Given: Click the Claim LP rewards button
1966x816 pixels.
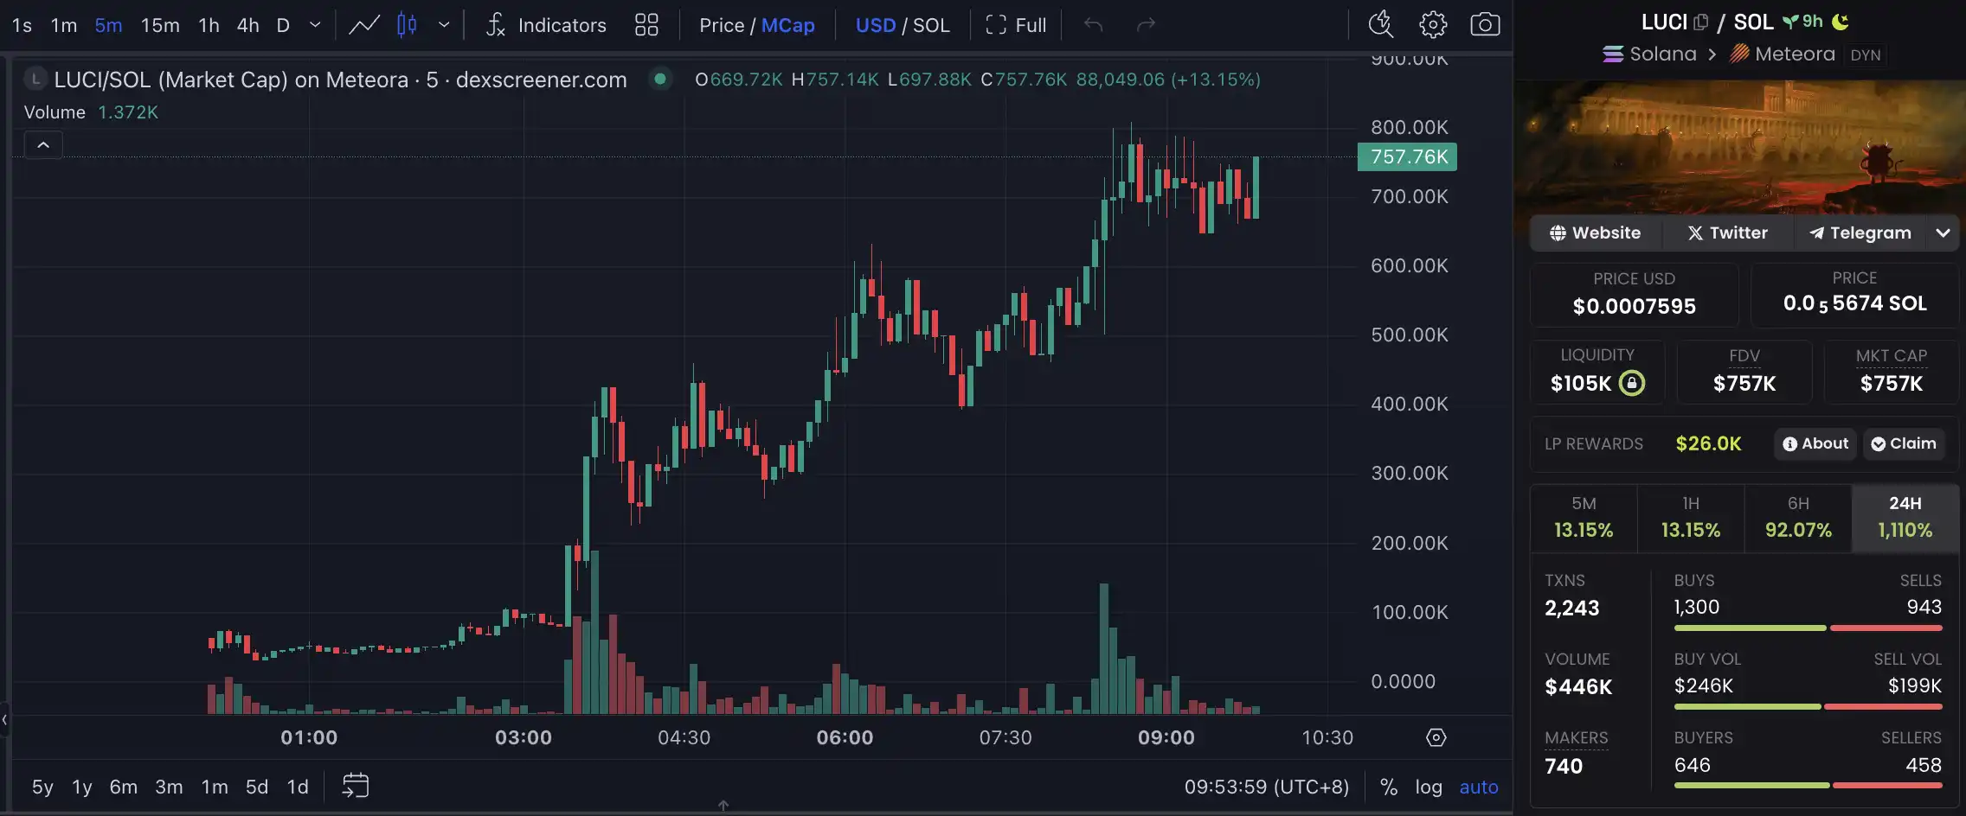Looking at the screenshot, I should pyautogui.click(x=1904, y=443).
